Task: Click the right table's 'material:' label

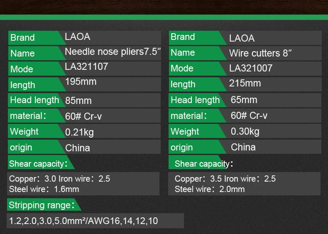Action: click(x=188, y=116)
